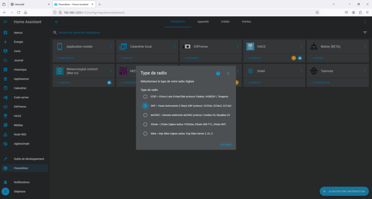Click the Matter (BETA) integration logo

314,47
